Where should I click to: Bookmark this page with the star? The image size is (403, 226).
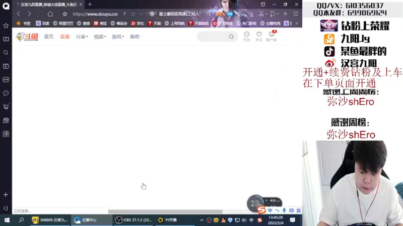point(65,14)
